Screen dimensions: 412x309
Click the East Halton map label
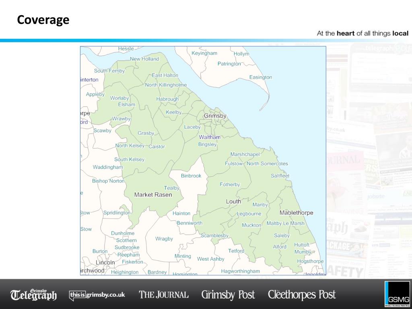(165, 75)
